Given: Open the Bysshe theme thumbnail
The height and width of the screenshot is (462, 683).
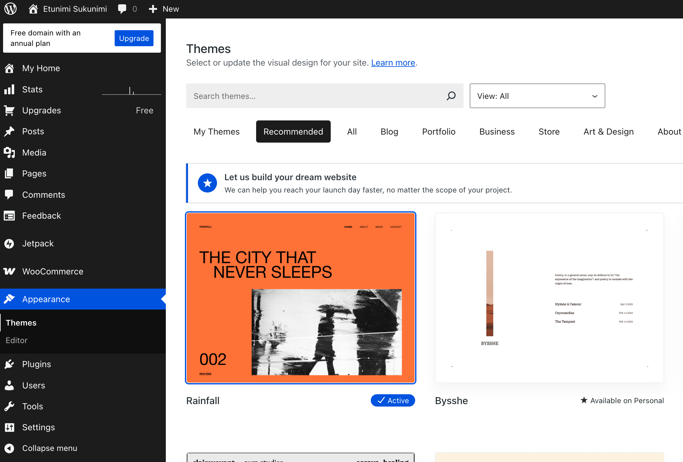Looking at the screenshot, I should pyautogui.click(x=549, y=298).
